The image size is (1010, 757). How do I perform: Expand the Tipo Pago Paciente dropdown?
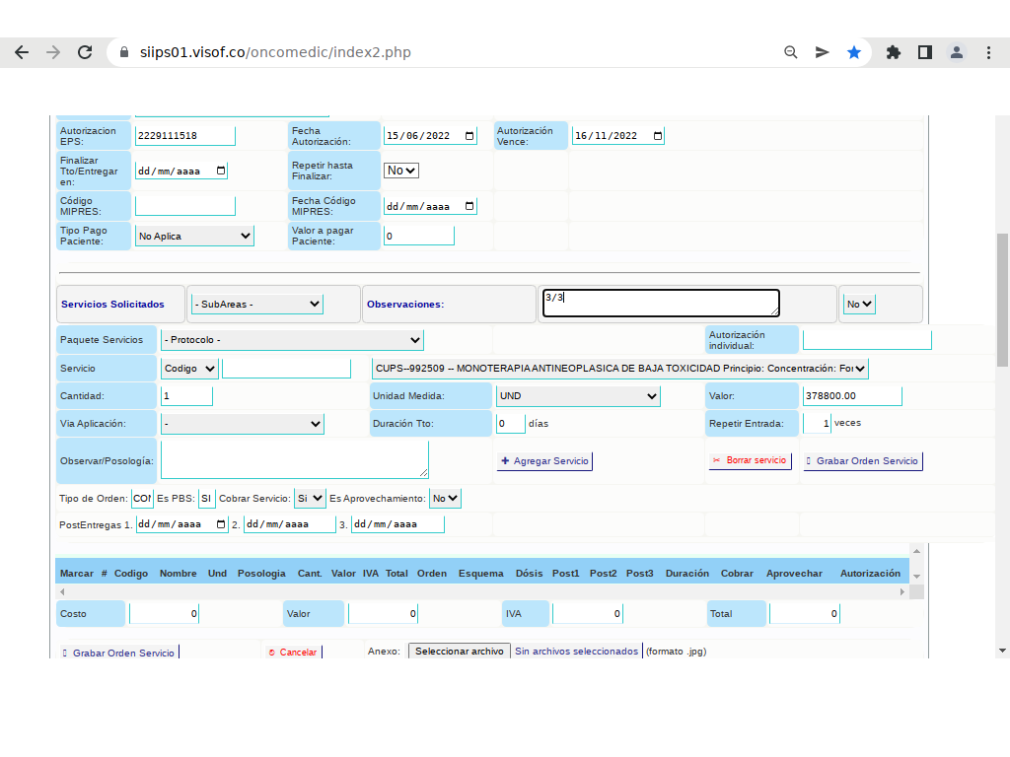point(194,237)
